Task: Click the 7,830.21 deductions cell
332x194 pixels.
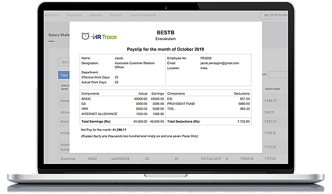Action: tap(270, 121)
